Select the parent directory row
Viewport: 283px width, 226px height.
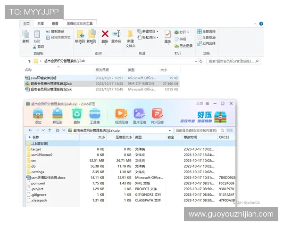[131, 144]
